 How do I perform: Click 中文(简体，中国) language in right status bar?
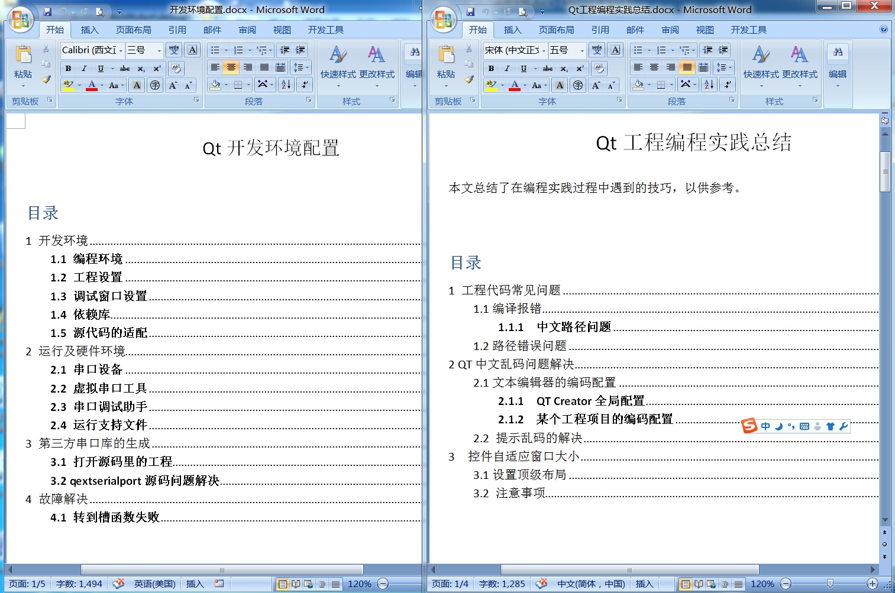[x=591, y=584]
